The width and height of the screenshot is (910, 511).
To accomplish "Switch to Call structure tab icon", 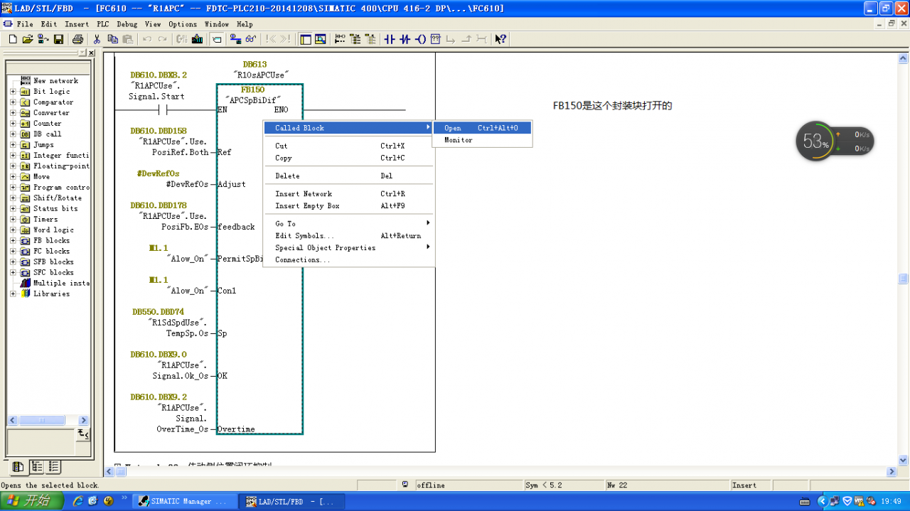I will point(36,467).
